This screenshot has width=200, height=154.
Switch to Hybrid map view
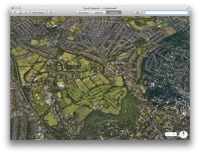coord(98,13)
